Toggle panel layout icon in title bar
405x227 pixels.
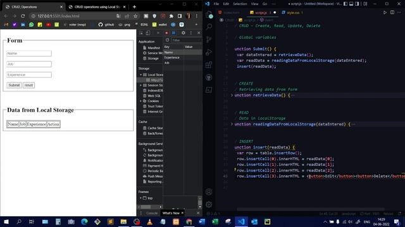[351, 4]
